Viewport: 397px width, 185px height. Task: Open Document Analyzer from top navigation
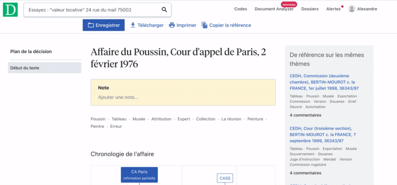point(274,9)
